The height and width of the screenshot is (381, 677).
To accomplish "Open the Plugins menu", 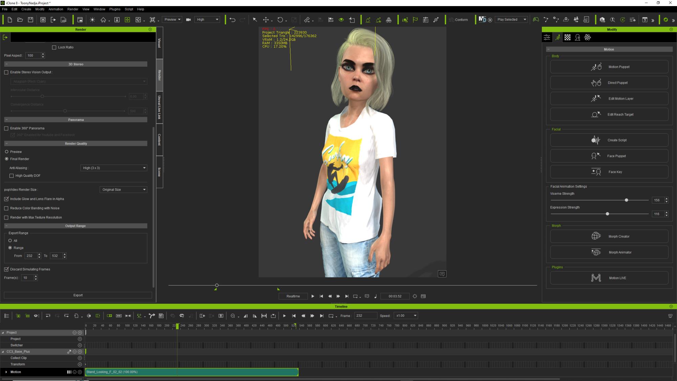I will [x=115, y=9].
